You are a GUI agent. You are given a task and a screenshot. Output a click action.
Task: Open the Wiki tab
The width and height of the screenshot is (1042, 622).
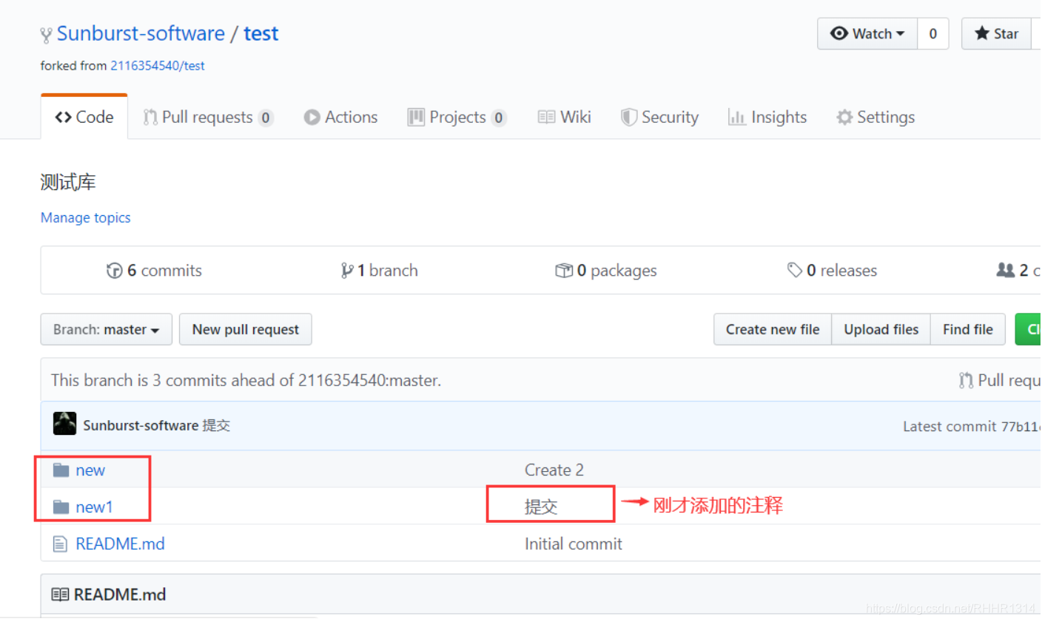(x=564, y=117)
